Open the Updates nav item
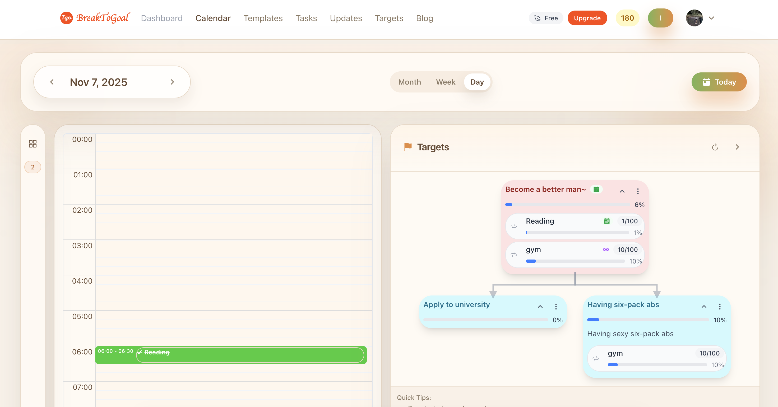 [x=345, y=18]
